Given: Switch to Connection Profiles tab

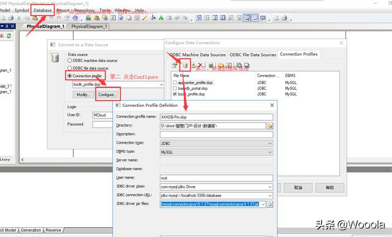Looking at the screenshot, I should 299,54.
